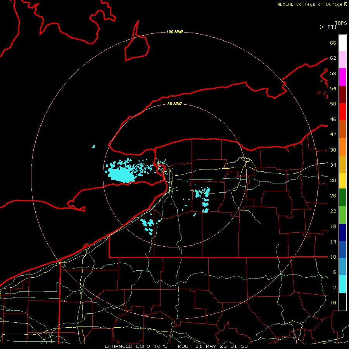The width and height of the screenshot is (349, 349).
Task: Click the light pink legend swatch
Action: point(342,60)
